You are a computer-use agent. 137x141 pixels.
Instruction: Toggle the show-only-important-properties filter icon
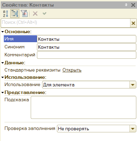pyautogui.click(x=24, y=13)
